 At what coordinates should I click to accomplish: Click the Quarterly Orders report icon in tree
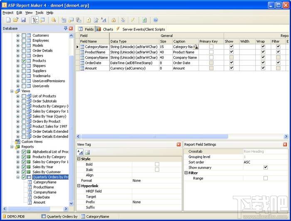point(29,177)
